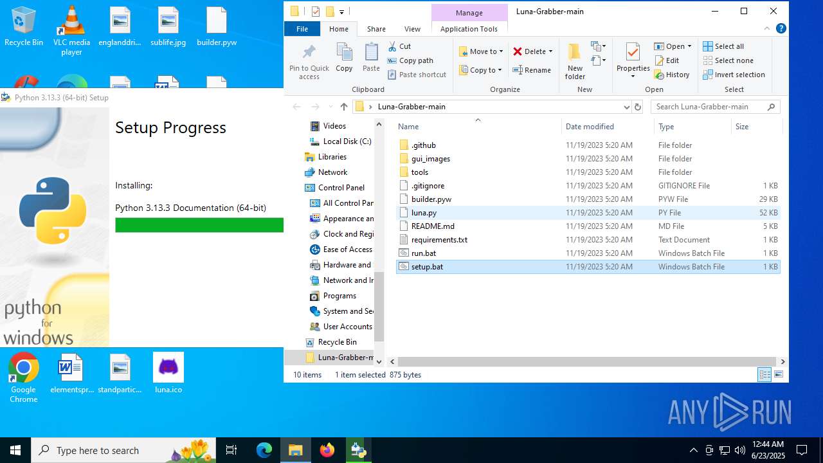The width and height of the screenshot is (823, 463).
Task: Select the VLC media player desktop icon
Action: click(x=71, y=32)
